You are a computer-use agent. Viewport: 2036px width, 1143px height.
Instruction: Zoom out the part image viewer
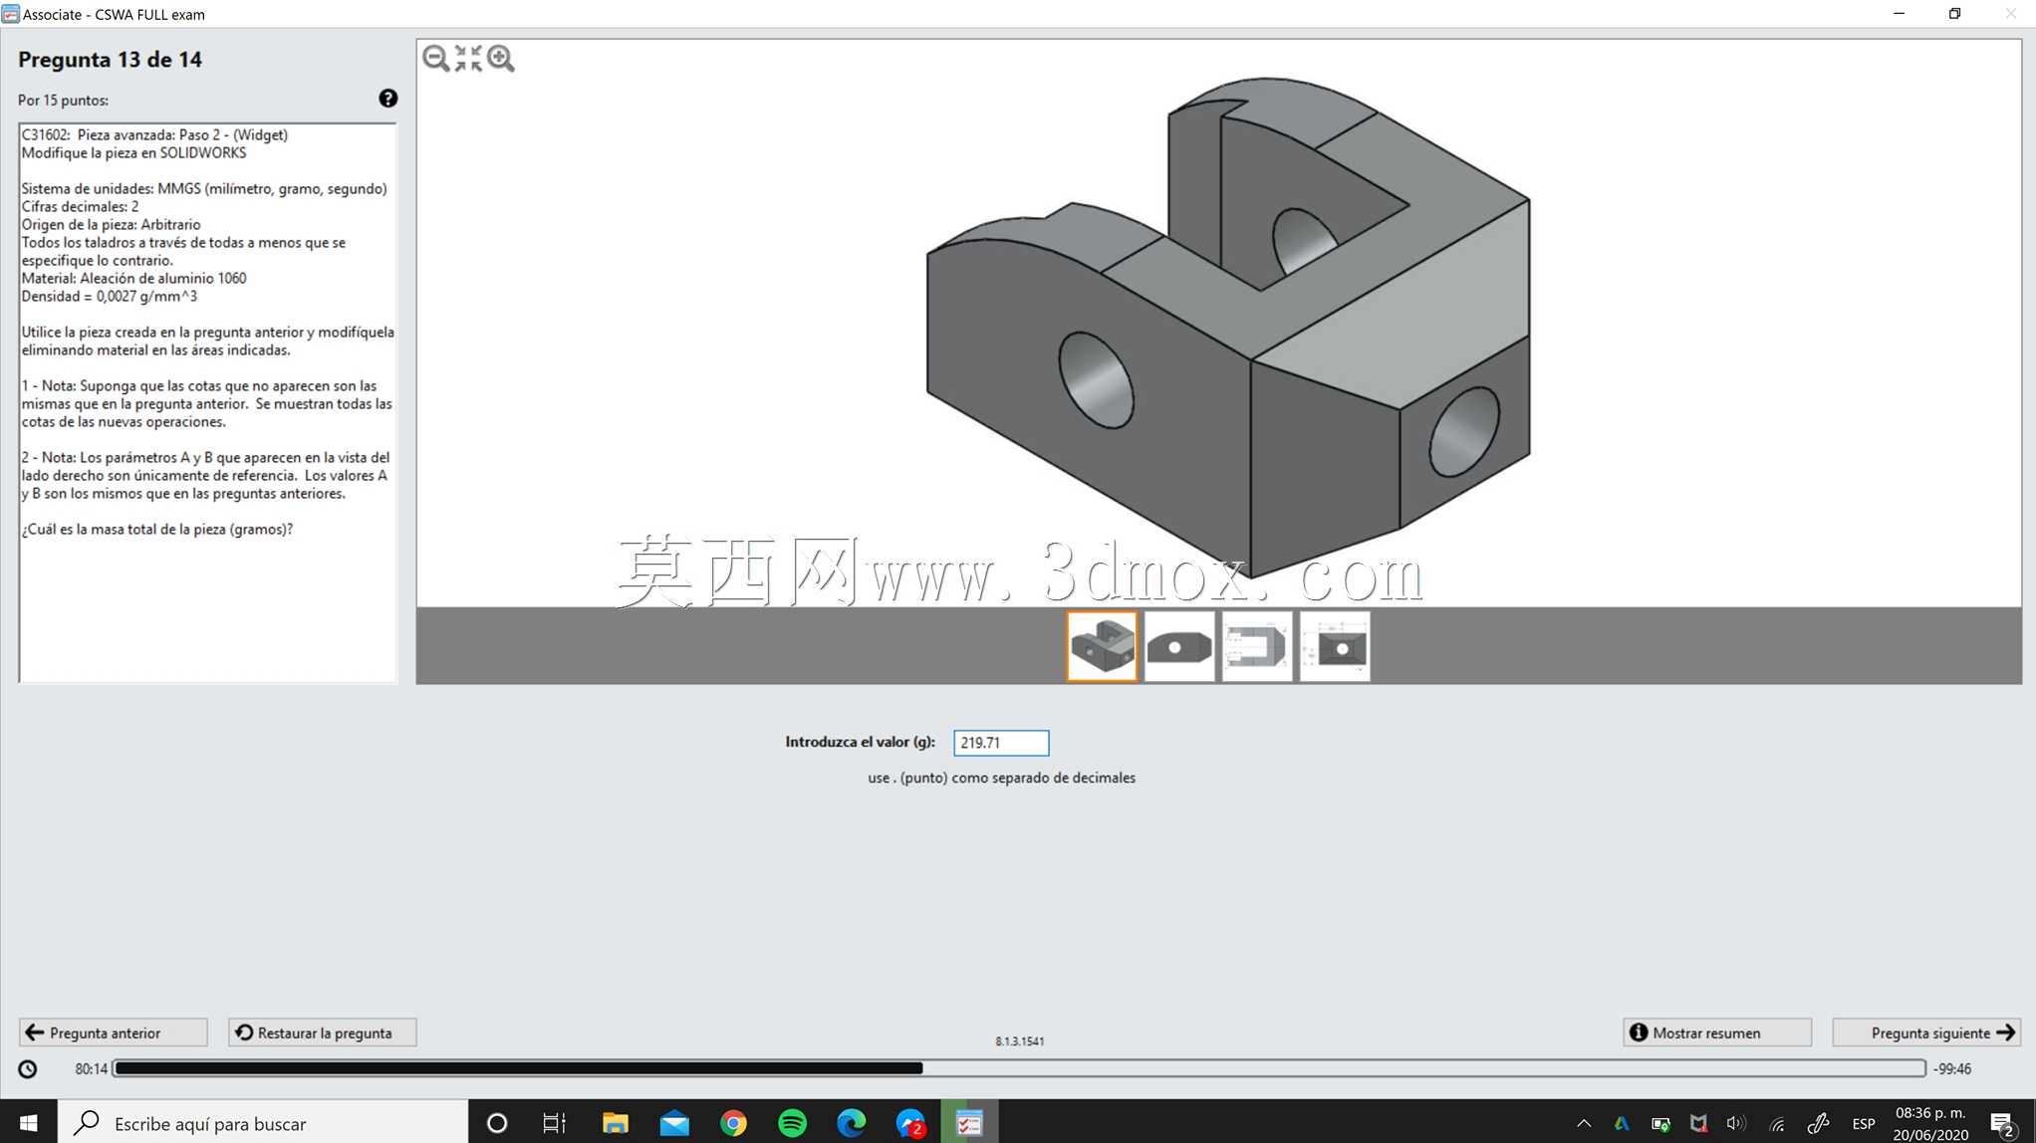[435, 59]
